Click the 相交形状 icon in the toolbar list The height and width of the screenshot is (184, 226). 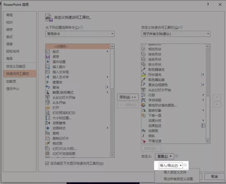click(x=143, y=49)
